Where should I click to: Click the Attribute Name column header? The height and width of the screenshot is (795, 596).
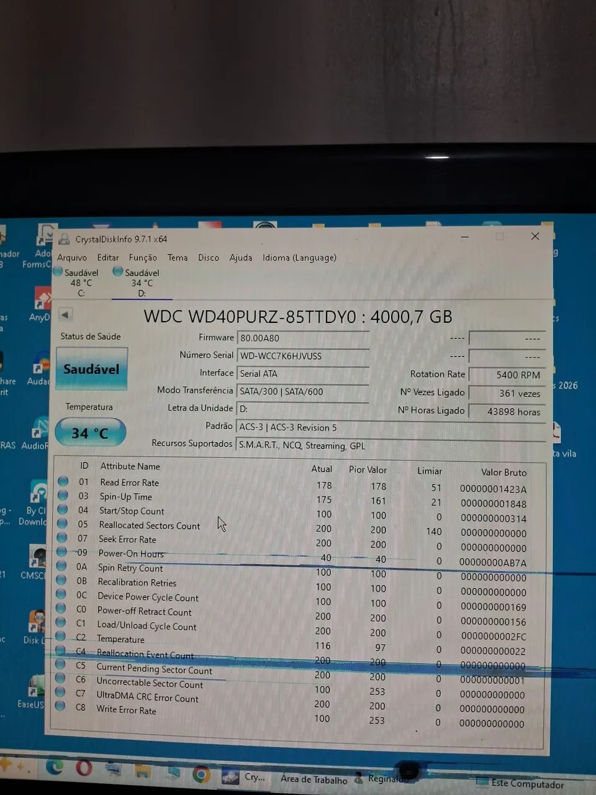(130, 466)
